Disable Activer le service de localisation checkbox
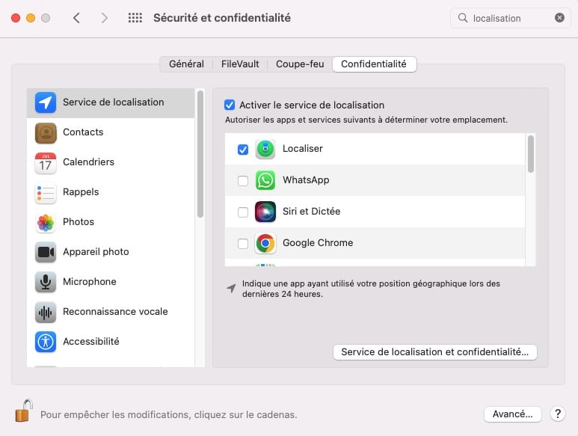Image resolution: width=578 pixels, height=436 pixels. coord(230,105)
